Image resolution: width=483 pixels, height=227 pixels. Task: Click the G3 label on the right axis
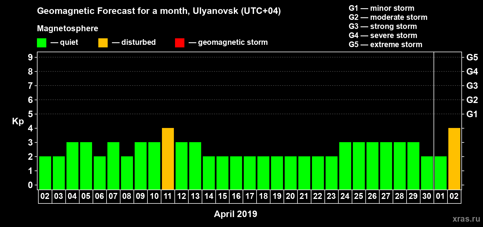pos(472,86)
